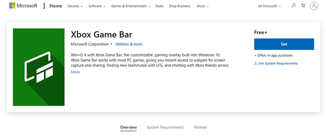Open the Utilities & tools category link
Viewport: 326px width, 140px height.
click(x=129, y=44)
